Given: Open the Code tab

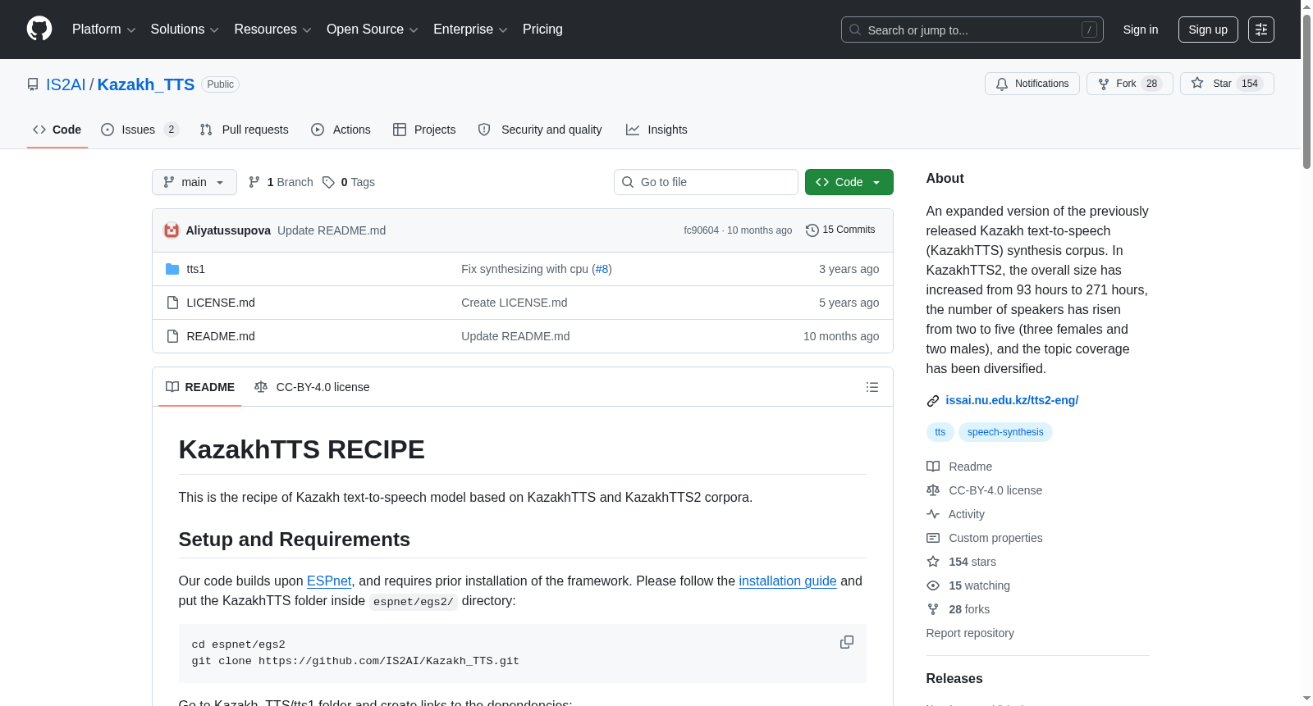Looking at the screenshot, I should (x=57, y=130).
